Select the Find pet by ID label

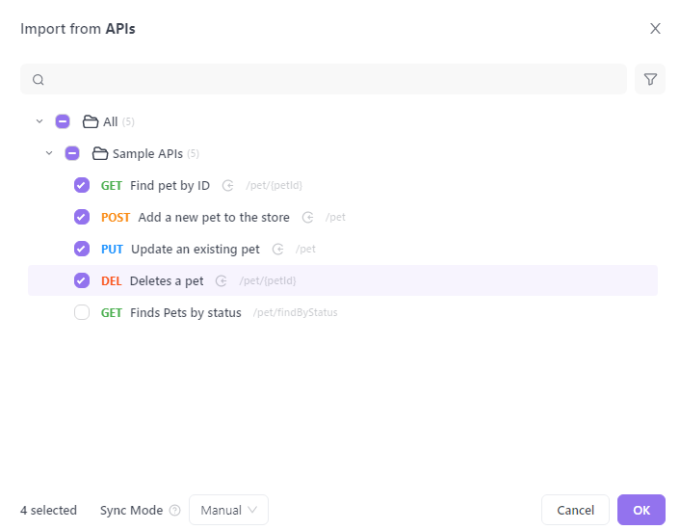click(x=170, y=186)
